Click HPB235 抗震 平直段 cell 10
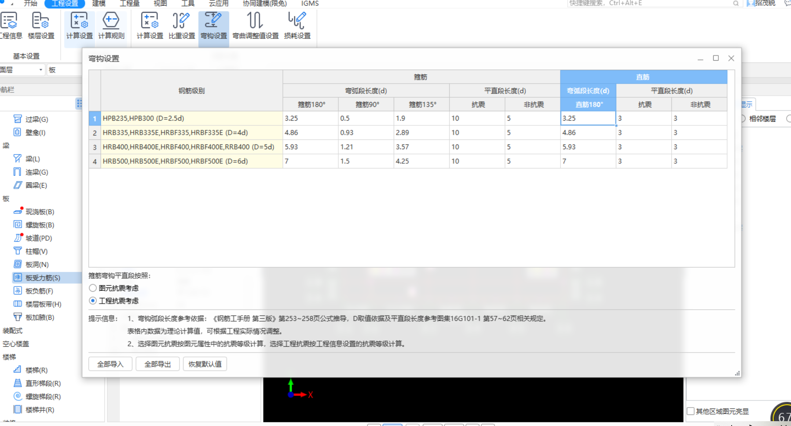The image size is (791, 426). [x=477, y=118]
